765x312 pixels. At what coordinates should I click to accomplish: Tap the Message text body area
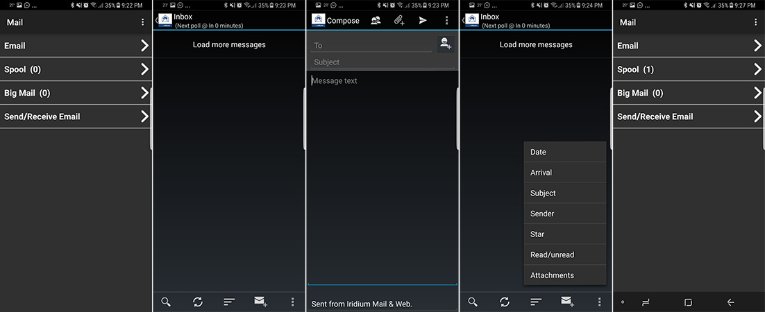point(382,173)
